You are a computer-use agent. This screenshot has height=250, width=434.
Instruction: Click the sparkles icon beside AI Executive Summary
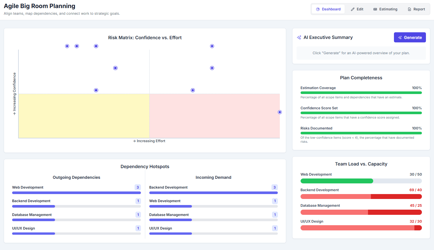pyautogui.click(x=299, y=37)
